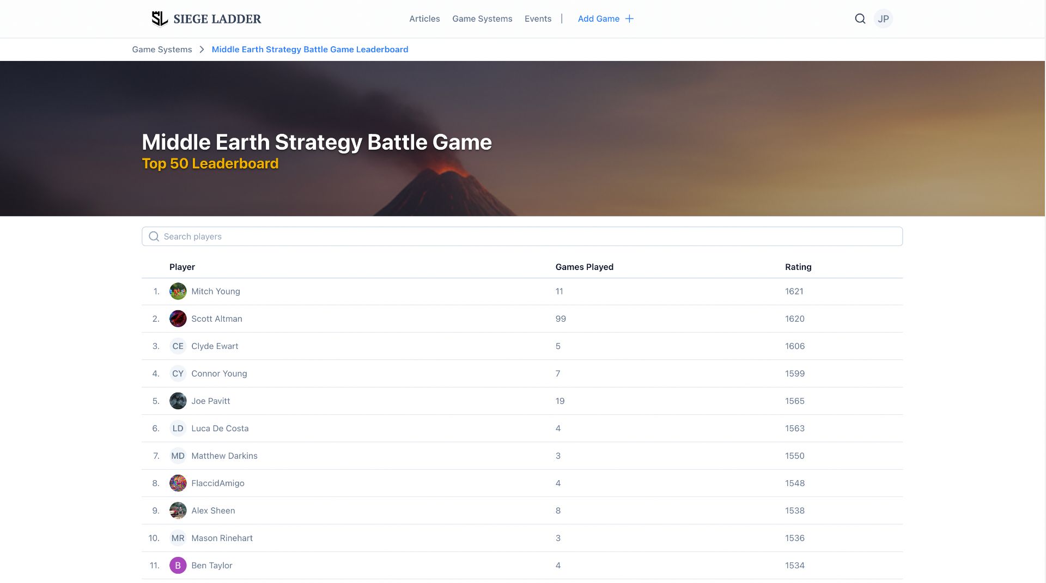Image resolution: width=1046 pixels, height=583 pixels.
Task: Click the Middle Earth Strategy Battle Game Leaderboard breadcrumb
Action: click(309, 49)
